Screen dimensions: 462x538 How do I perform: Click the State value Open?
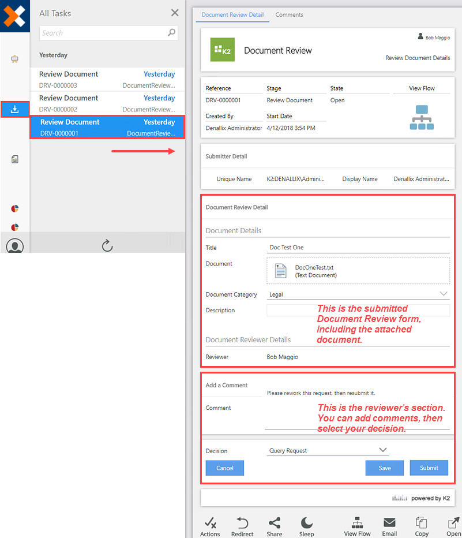pos(337,100)
